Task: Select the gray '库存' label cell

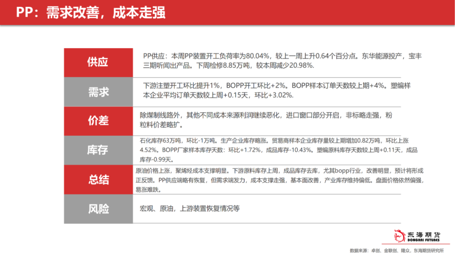Action: (x=98, y=150)
